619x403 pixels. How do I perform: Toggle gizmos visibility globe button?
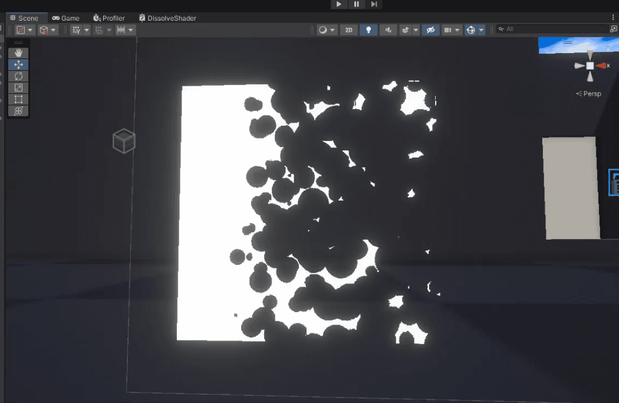pyautogui.click(x=471, y=30)
